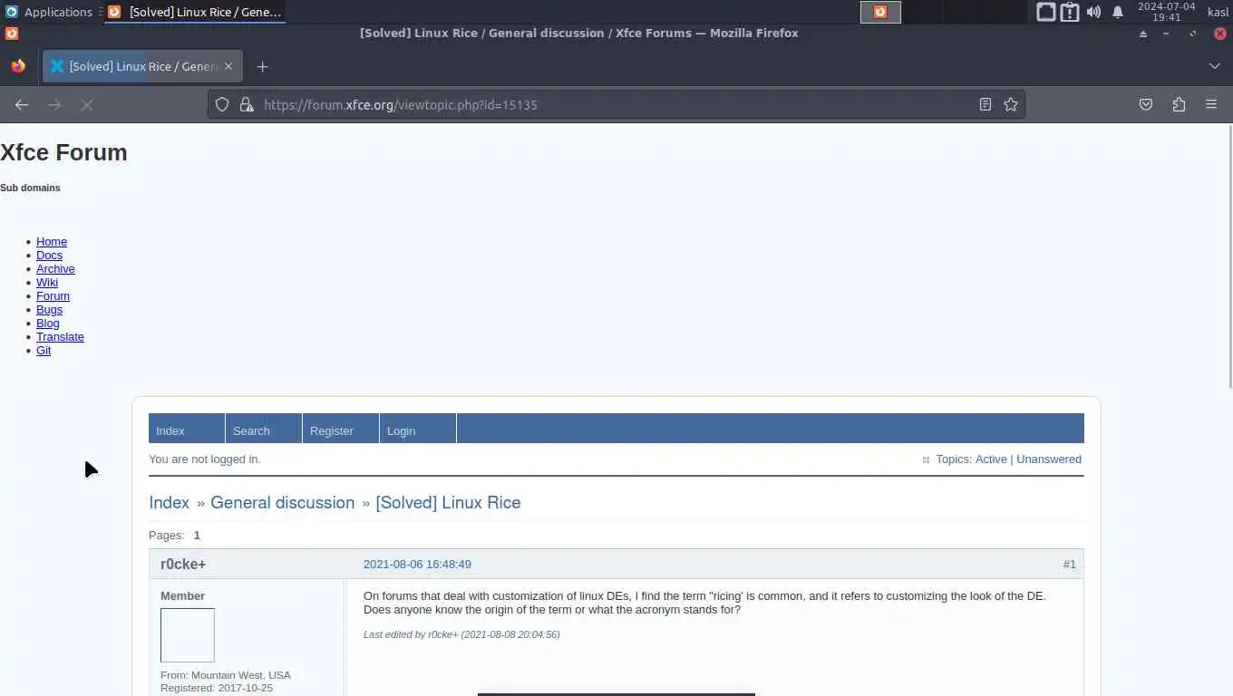1233x696 pixels.
Task: Open the Save to Pocket button
Action: (1146, 105)
